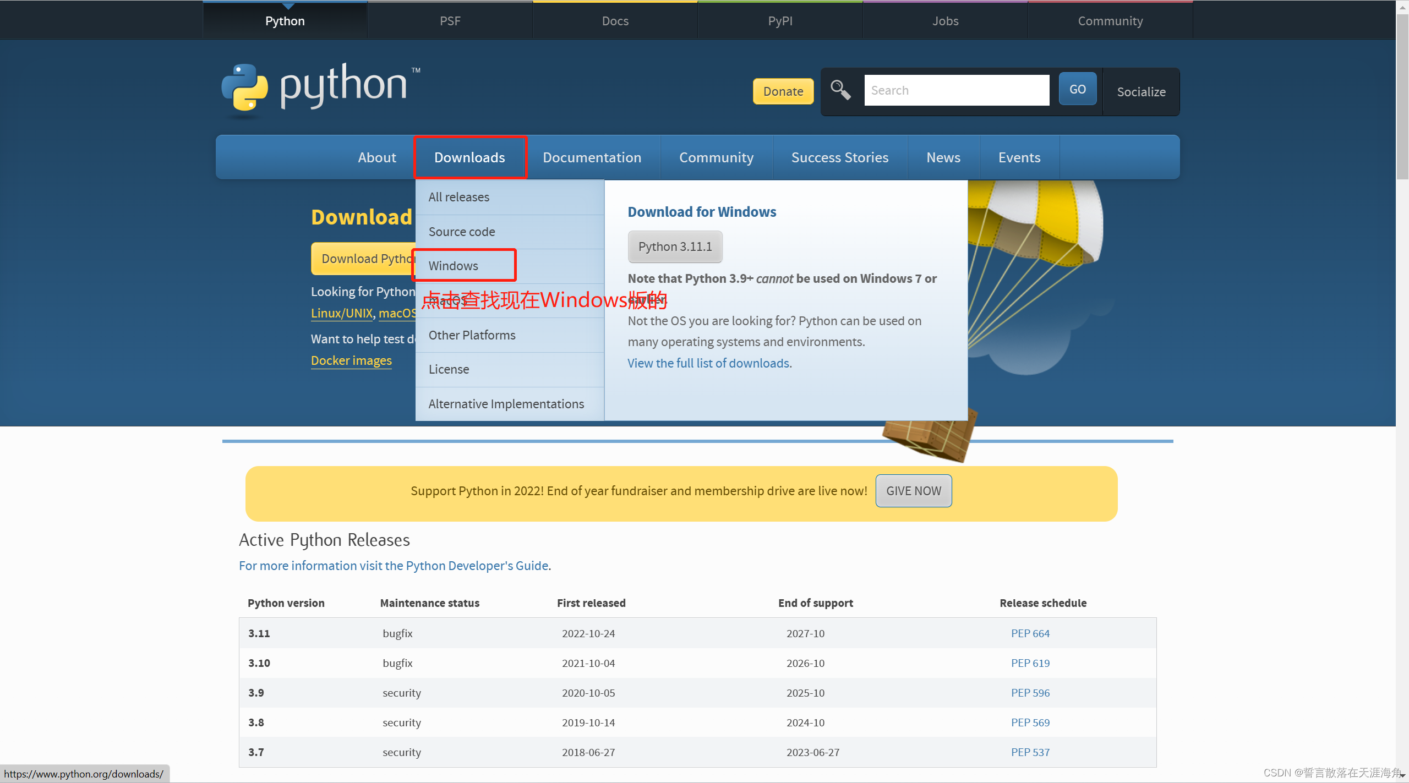Click the magnifying glass search icon
The width and height of the screenshot is (1409, 783).
(x=840, y=90)
